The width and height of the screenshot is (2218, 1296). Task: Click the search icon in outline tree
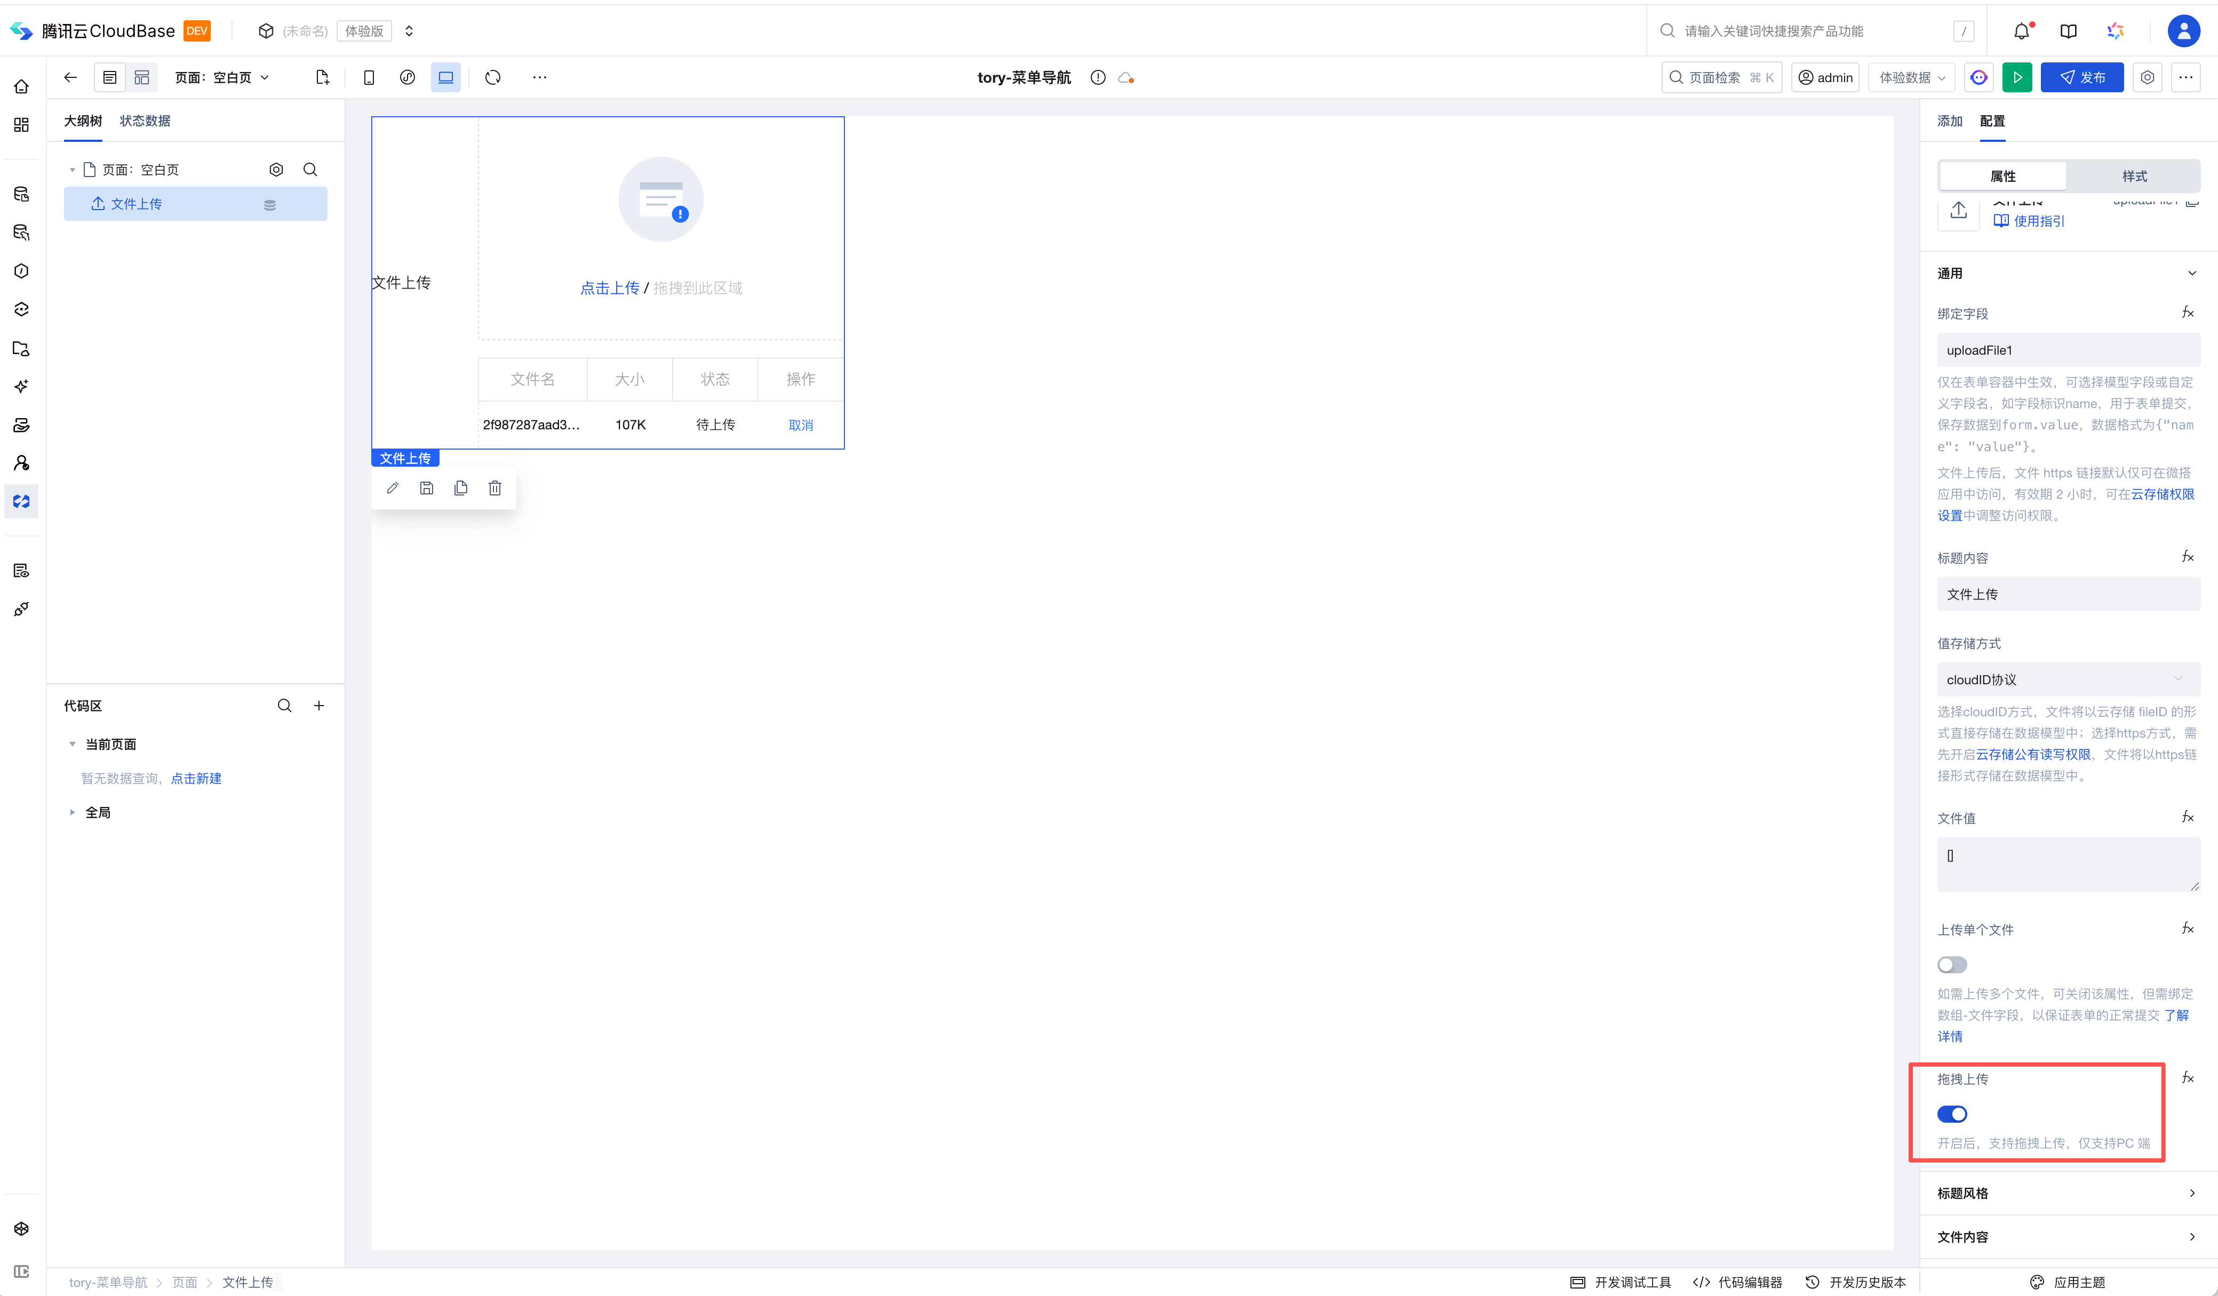click(x=310, y=170)
